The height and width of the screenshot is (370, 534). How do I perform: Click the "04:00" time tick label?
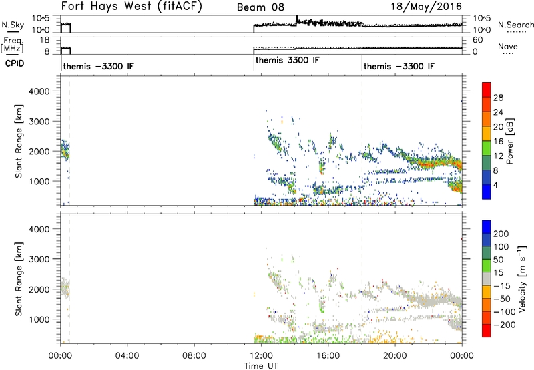pyautogui.click(x=127, y=356)
